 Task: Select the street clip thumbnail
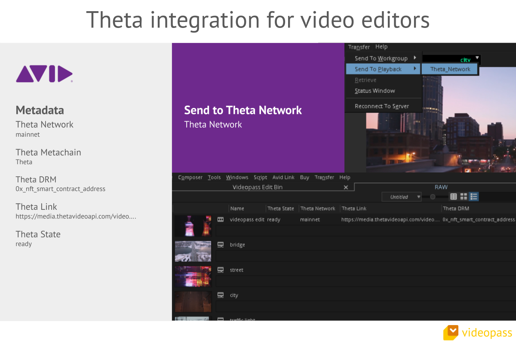point(193,276)
